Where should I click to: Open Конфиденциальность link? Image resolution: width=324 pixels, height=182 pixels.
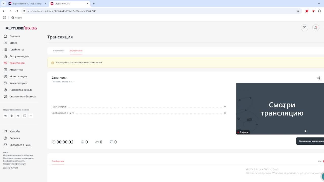pyautogui.click(x=14, y=161)
